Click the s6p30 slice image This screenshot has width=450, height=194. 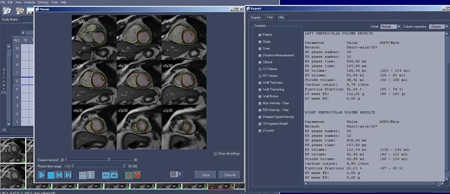(139, 82)
